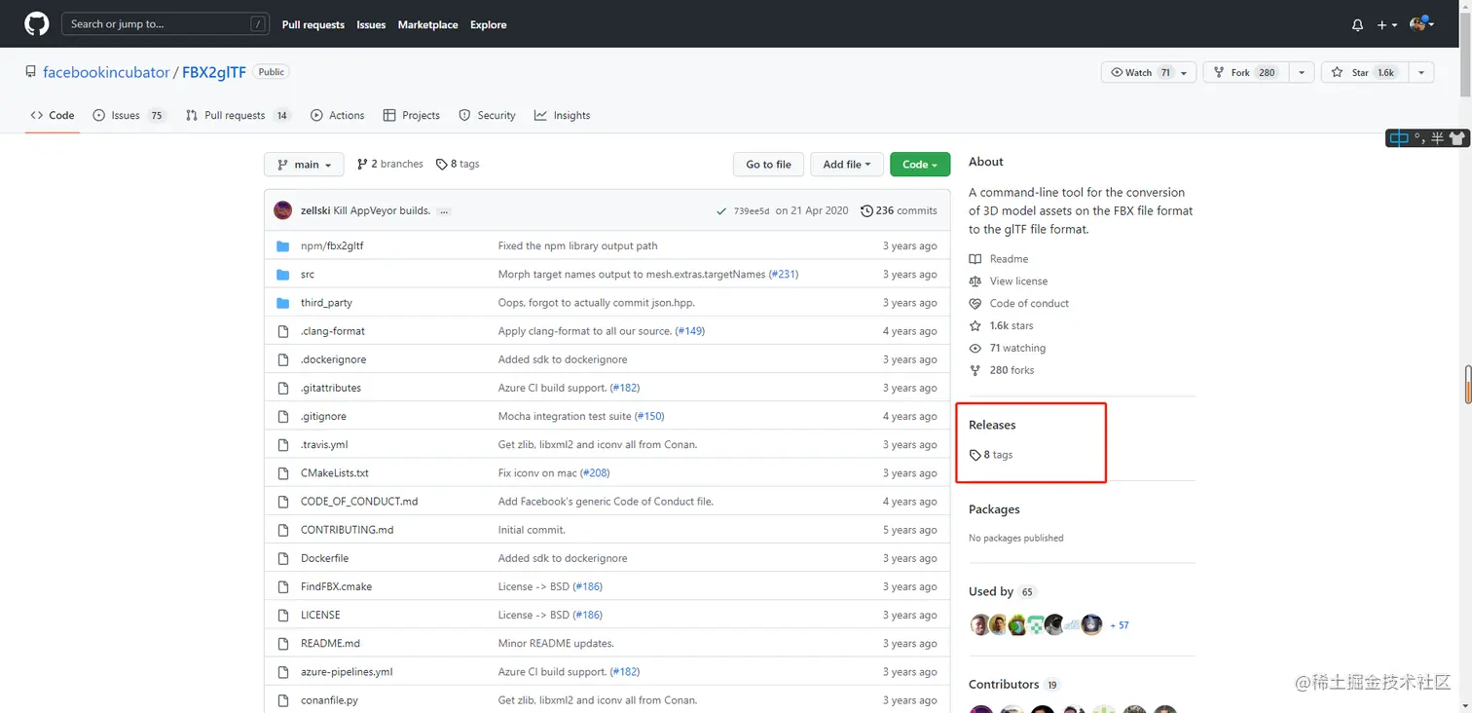The image size is (1472, 713).
Task: Click Go to file button
Action: click(x=768, y=165)
